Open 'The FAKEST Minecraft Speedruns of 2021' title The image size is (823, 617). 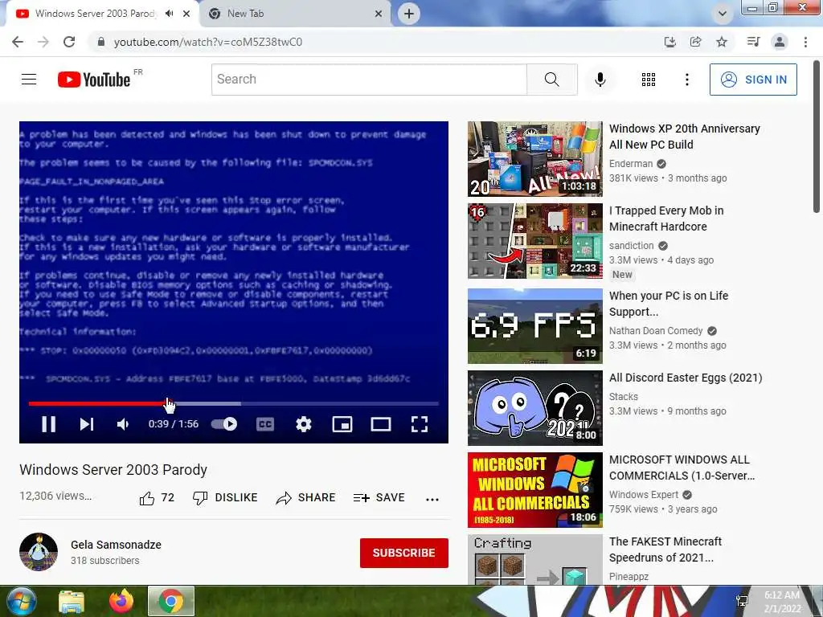click(665, 550)
